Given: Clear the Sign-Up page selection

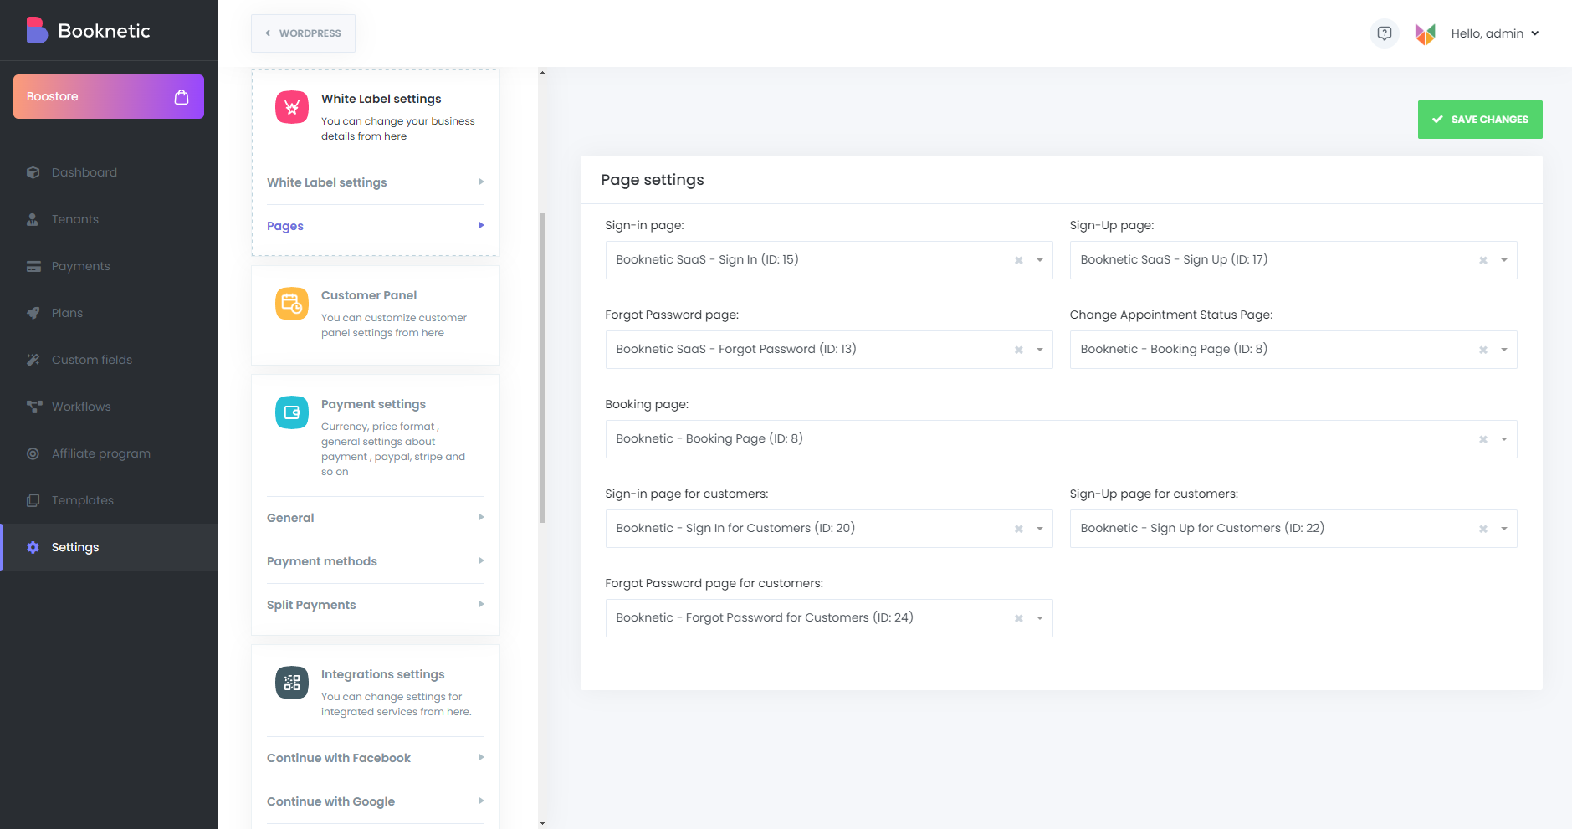Looking at the screenshot, I should click(x=1483, y=260).
